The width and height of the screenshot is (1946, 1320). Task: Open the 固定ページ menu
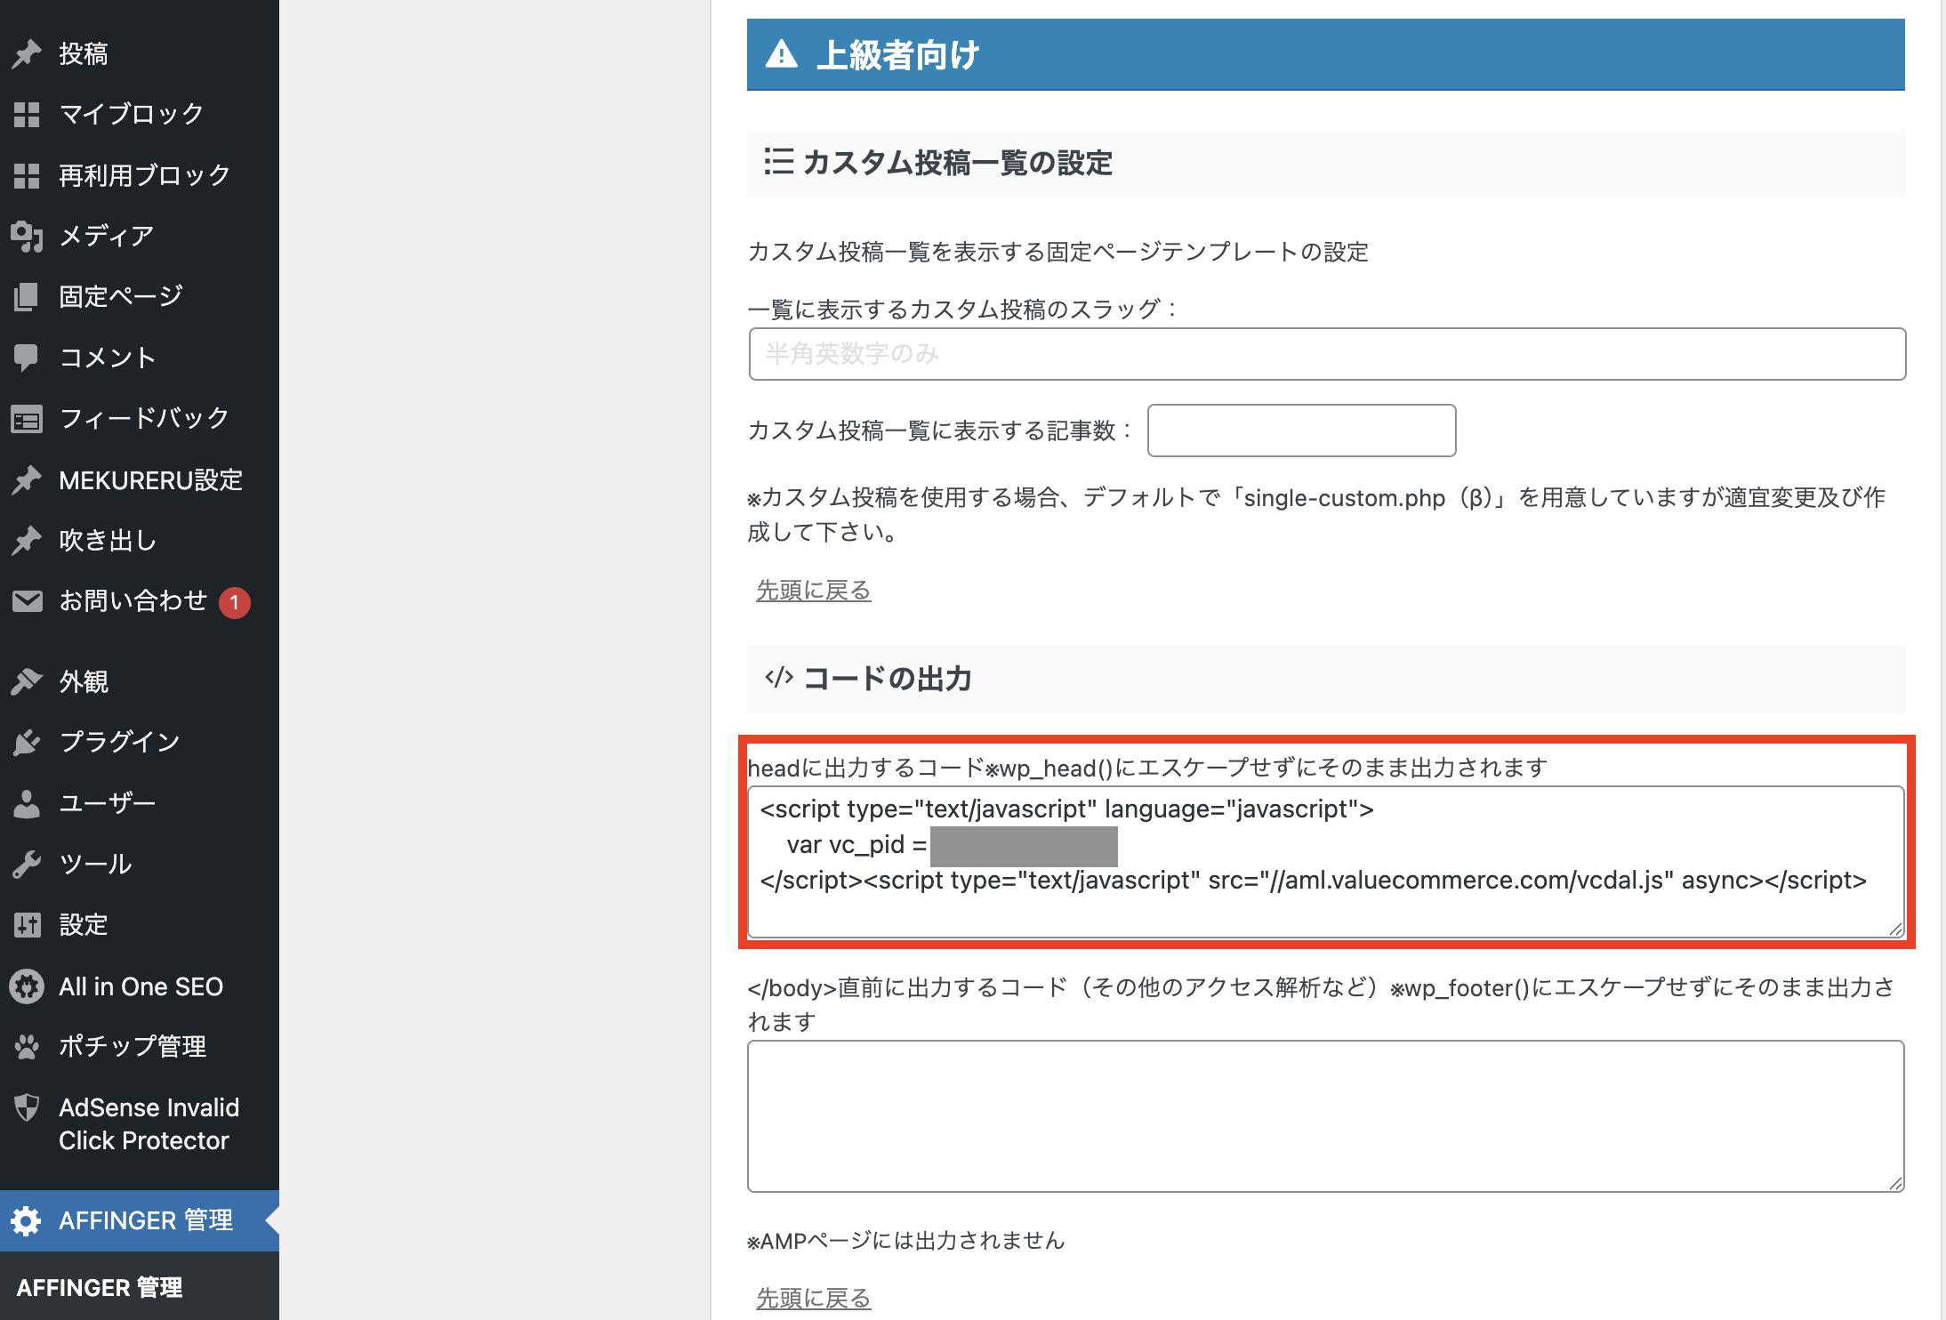coord(120,296)
